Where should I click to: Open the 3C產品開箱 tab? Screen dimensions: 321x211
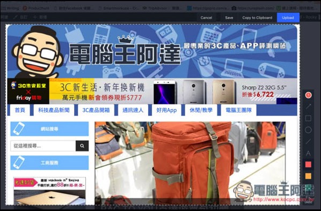coord(96,110)
